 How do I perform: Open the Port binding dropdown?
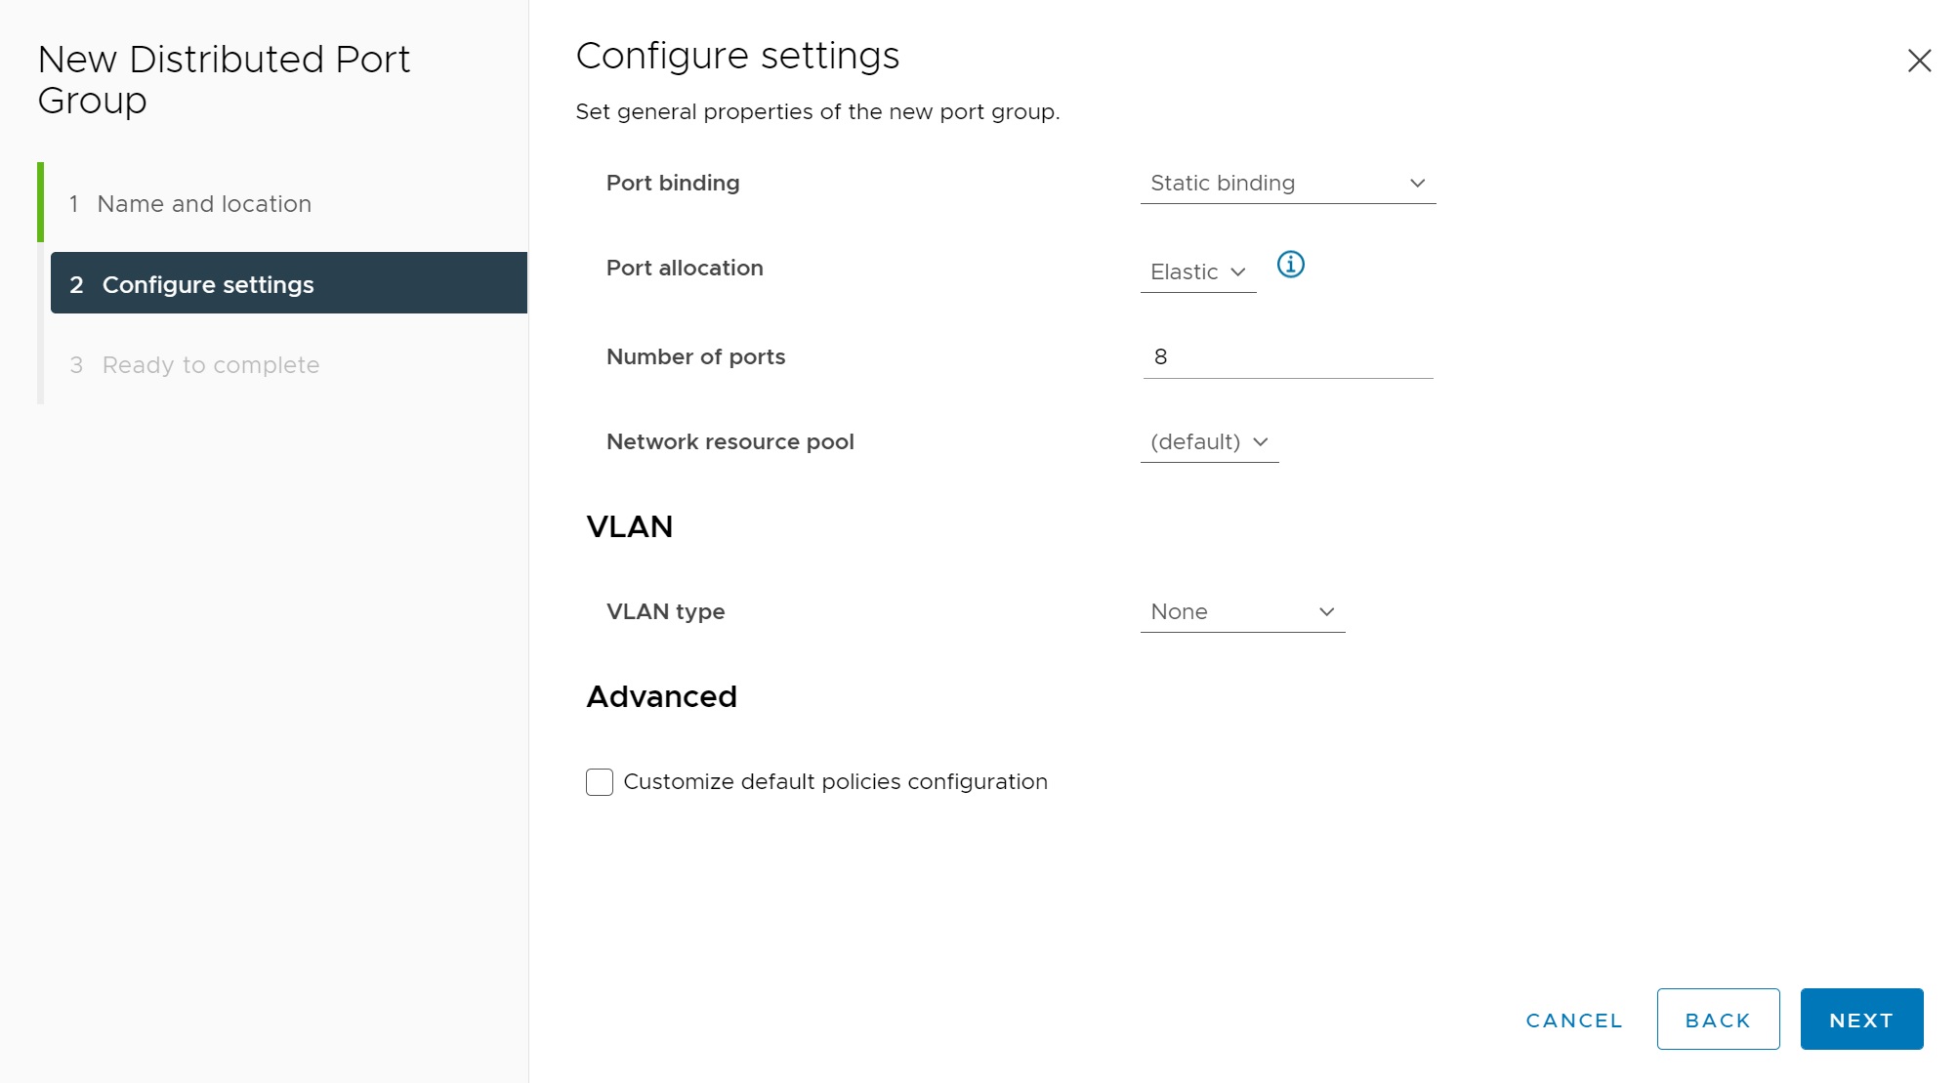coord(1287,184)
